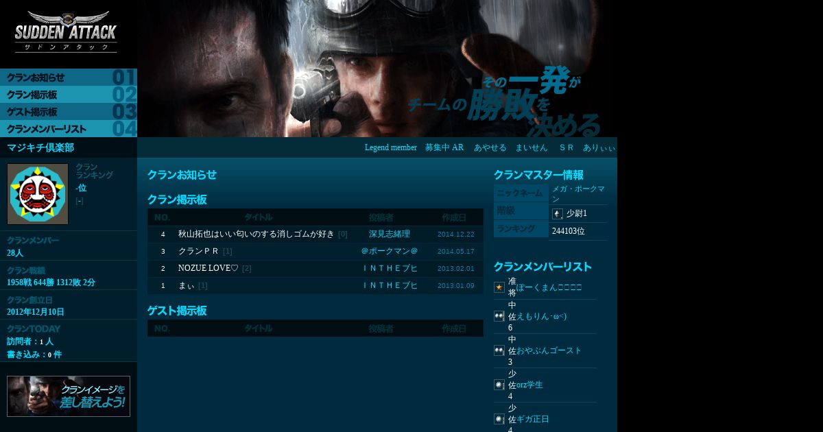Viewport: 823px width, 432px height.
Task: Click the star rank icon beside ぽーくまん
Action: click(499, 287)
